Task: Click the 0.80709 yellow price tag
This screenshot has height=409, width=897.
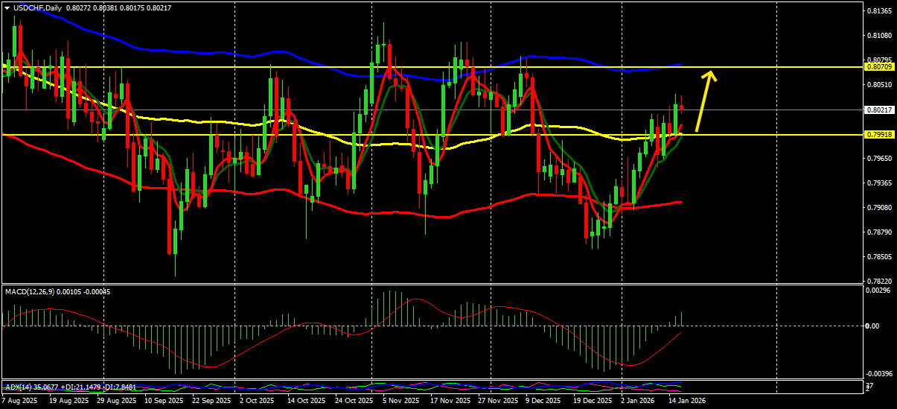Action: (879, 67)
